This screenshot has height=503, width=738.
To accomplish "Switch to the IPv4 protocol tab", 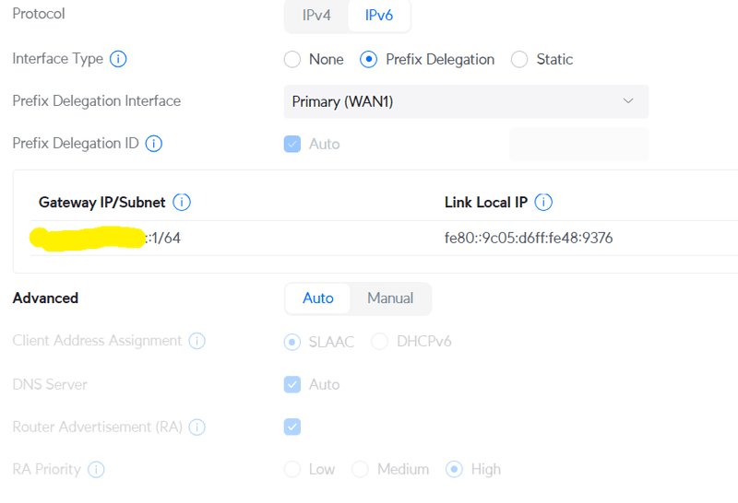I will tap(316, 16).
